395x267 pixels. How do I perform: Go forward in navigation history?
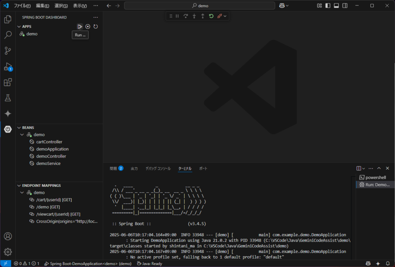tap(117, 5)
